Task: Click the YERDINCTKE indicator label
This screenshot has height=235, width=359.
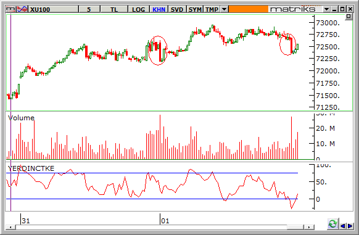Action: pyautogui.click(x=31, y=168)
